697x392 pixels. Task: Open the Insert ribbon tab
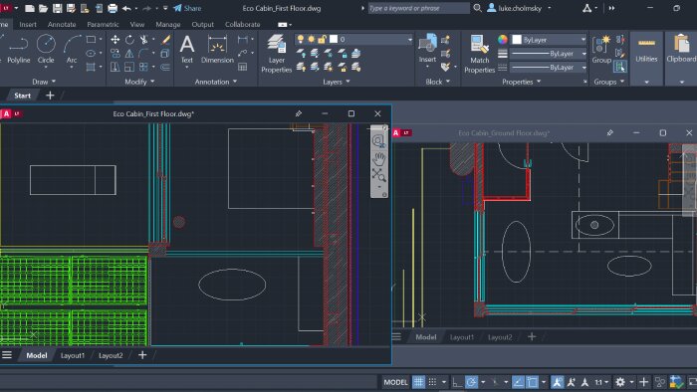pos(28,25)
